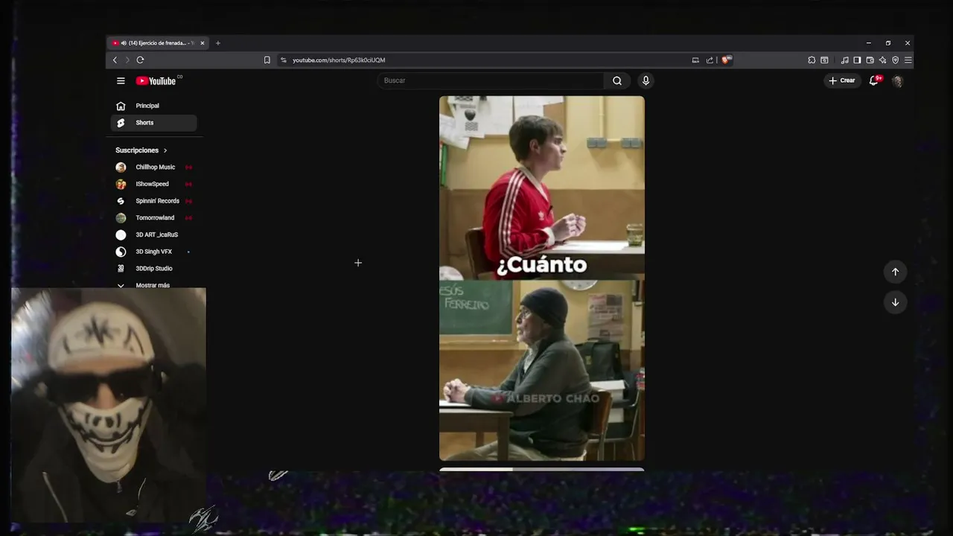Open 3DDrip Studio channel
The width and height of the screenshot is (953, 536).
point(154,269)
